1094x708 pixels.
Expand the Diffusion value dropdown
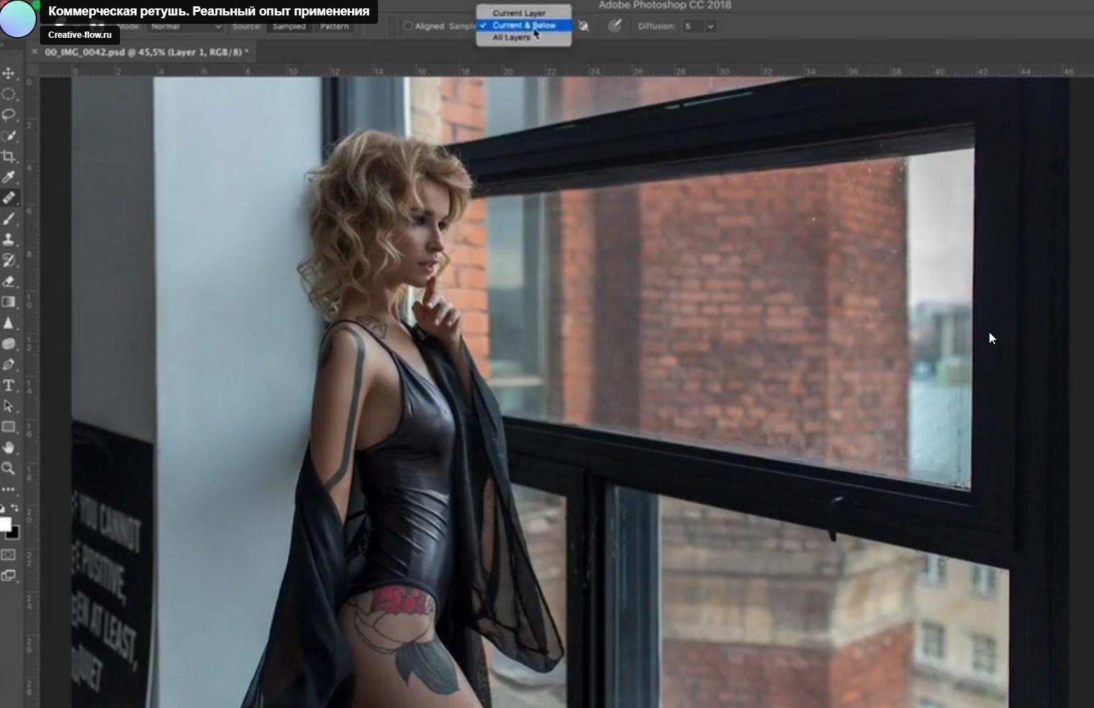(x=710, y=27)
